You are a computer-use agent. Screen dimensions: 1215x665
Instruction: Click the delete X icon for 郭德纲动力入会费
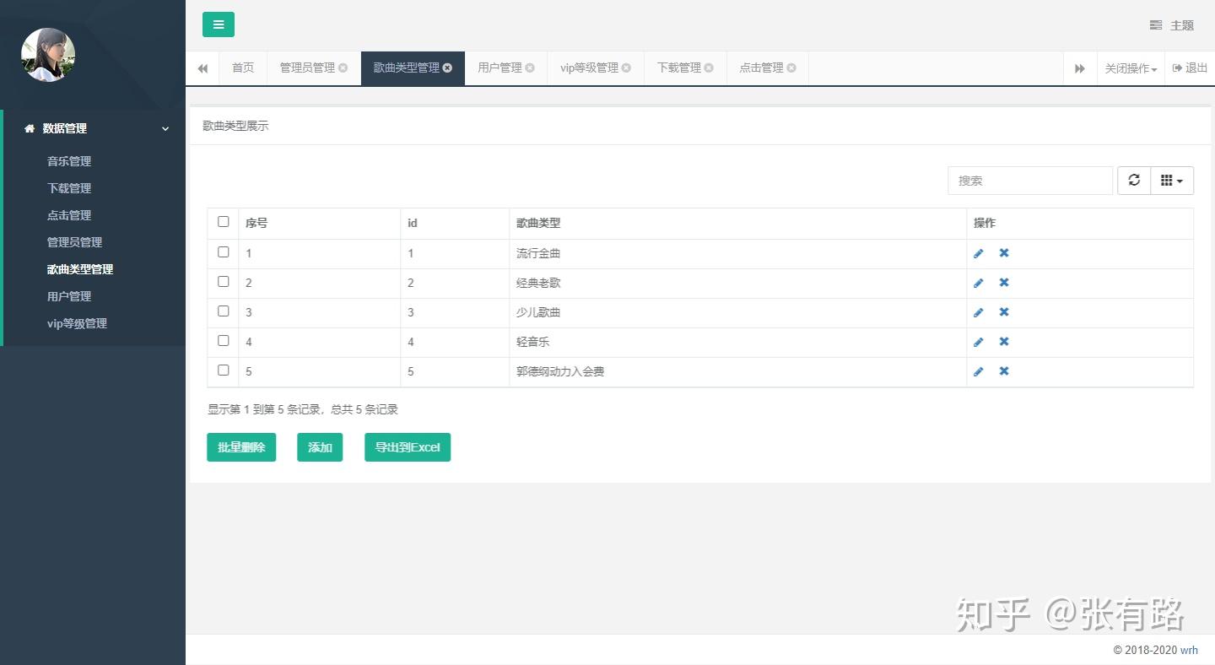1004,371
